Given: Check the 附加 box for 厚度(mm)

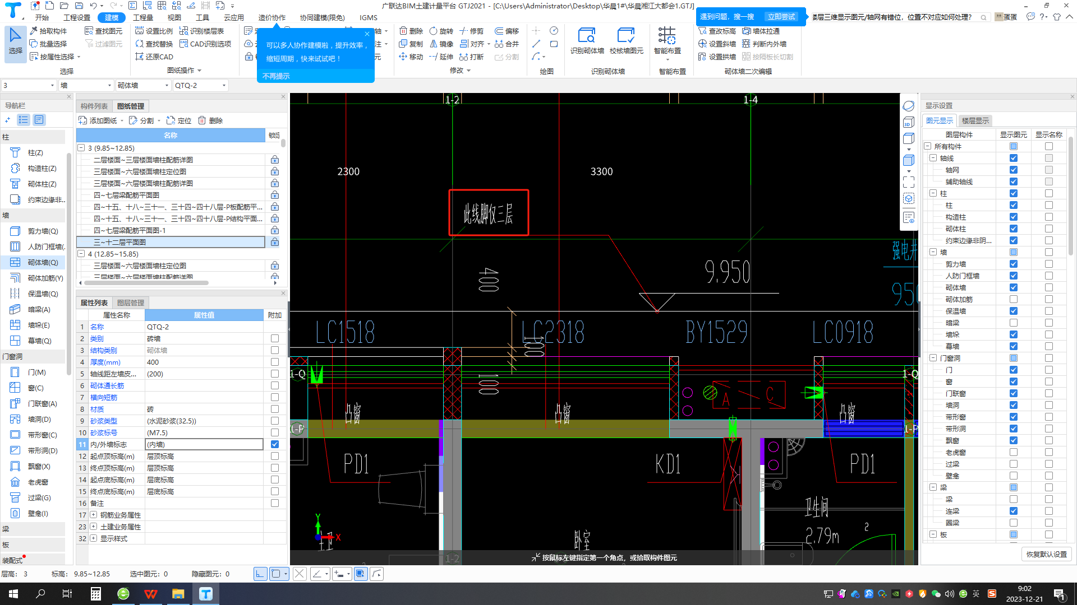Looking at the screenshot, I should pyautogui.click(x=274, y=362).
